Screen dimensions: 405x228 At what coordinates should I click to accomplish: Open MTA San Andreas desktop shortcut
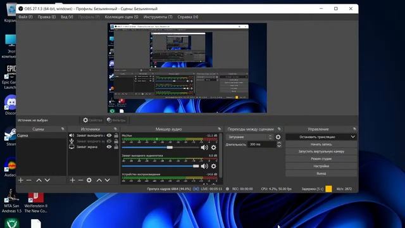(x=11, y=201)
